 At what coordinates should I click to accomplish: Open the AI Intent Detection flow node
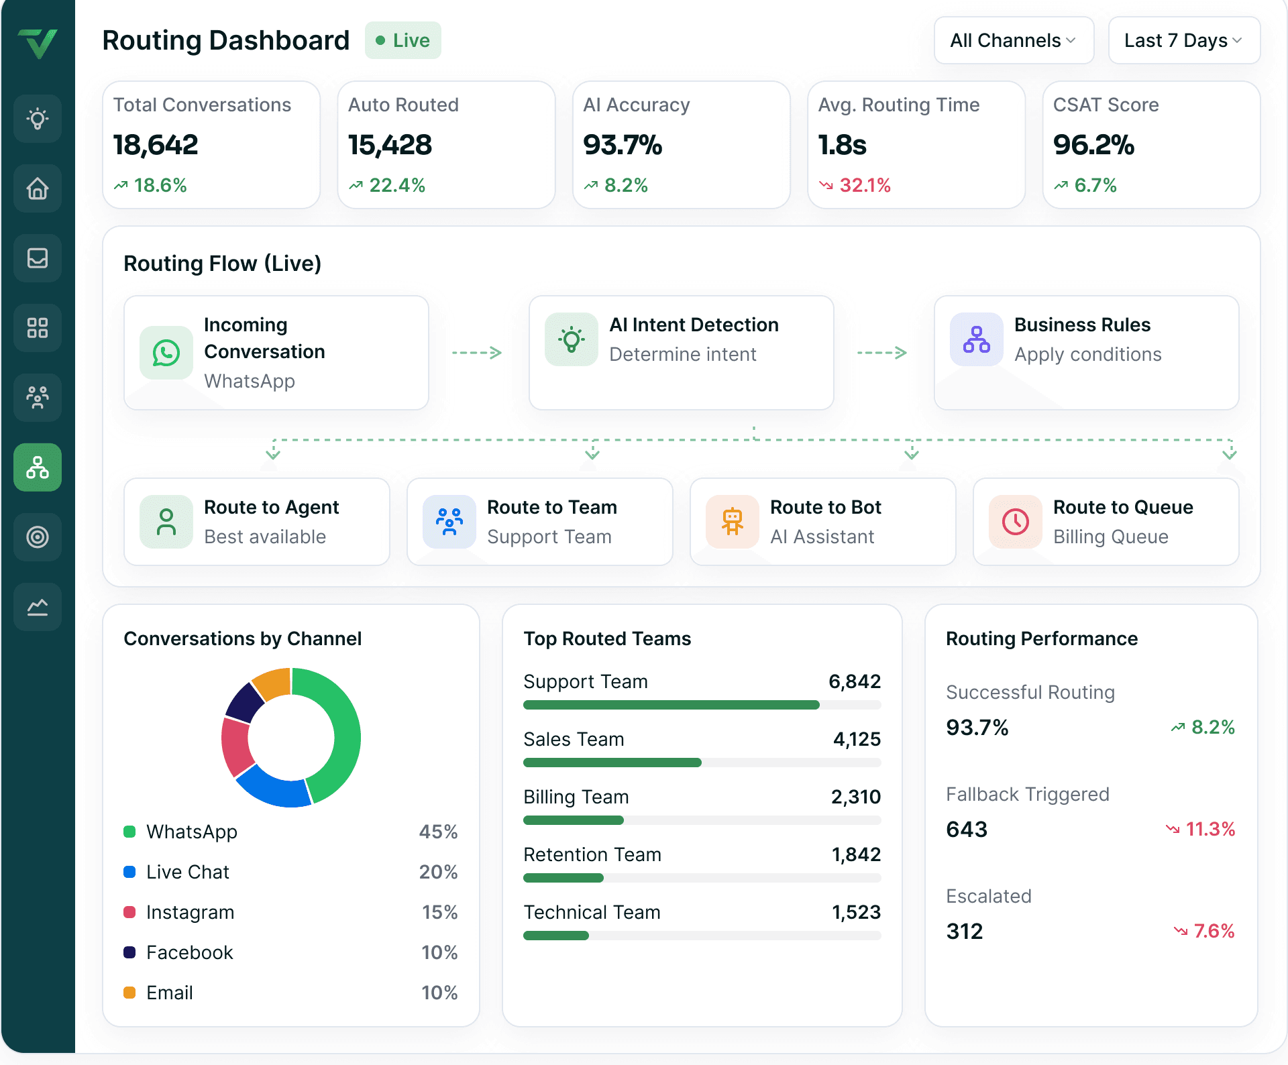(x=682, y=353)
